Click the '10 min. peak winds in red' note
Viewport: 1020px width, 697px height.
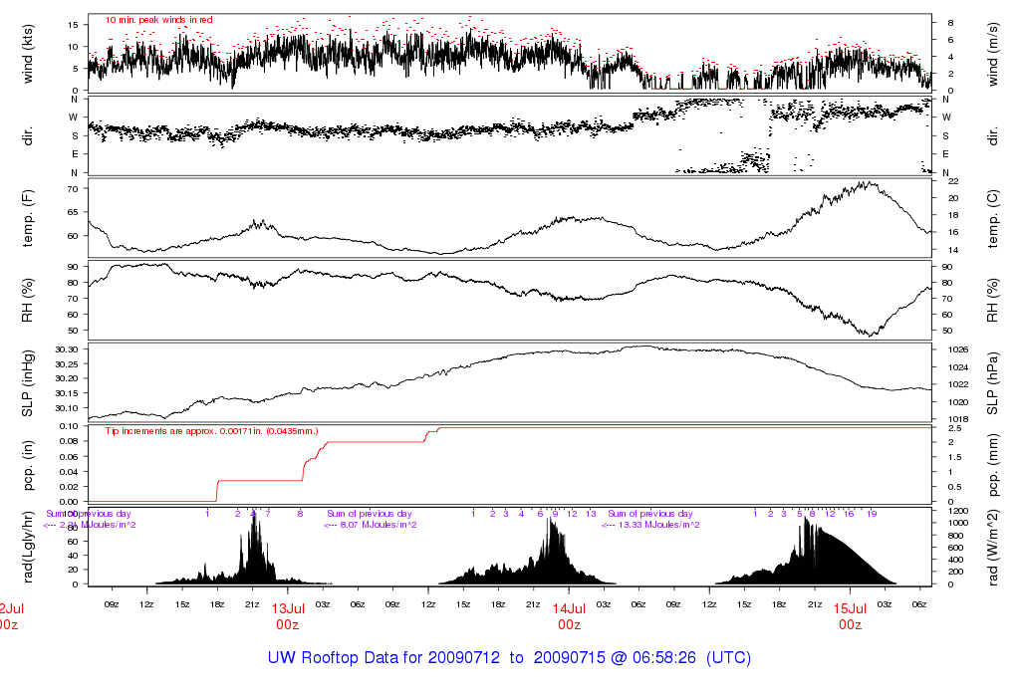[158, 20]
